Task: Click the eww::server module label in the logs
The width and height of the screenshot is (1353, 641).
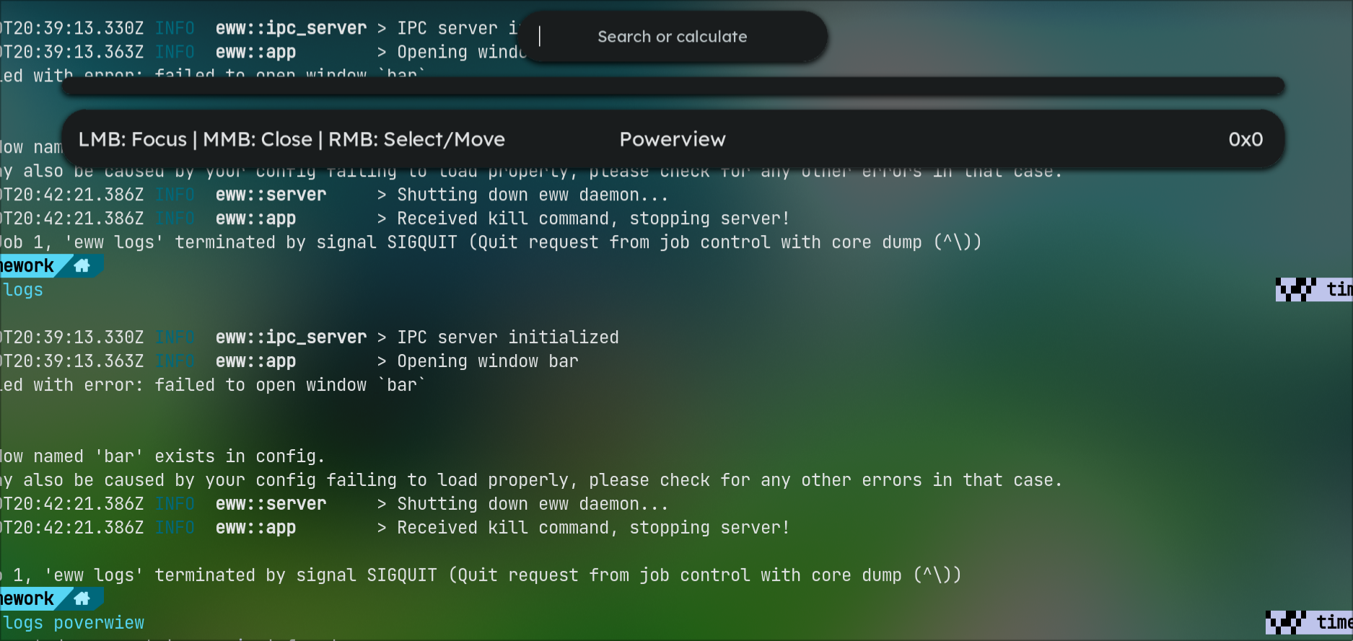Action: point(271,503)
